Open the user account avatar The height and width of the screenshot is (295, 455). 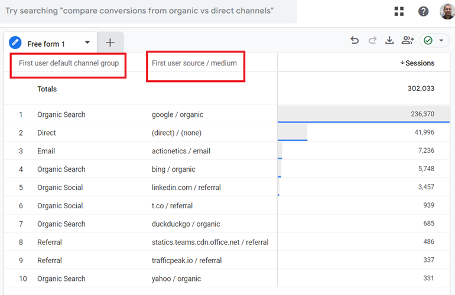pyautogui.click(x=447, y=11)
